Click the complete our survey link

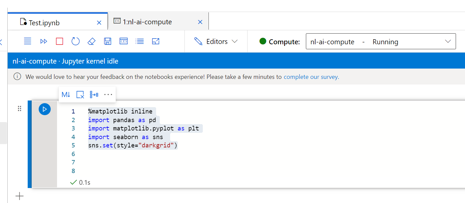coord(311,77)
